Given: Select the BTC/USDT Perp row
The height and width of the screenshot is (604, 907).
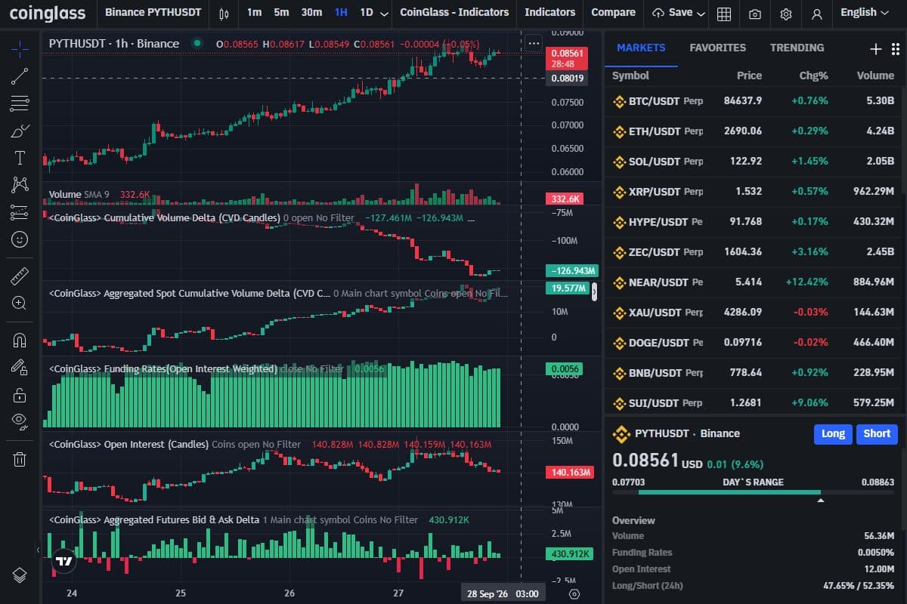Looking at the screenshot, I should pyautogui.click(x=755, y=100).
